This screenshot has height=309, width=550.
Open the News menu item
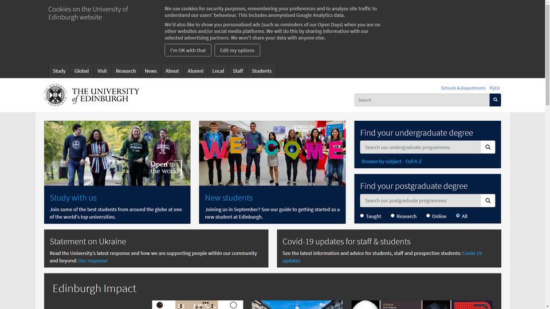coord(151,71)
